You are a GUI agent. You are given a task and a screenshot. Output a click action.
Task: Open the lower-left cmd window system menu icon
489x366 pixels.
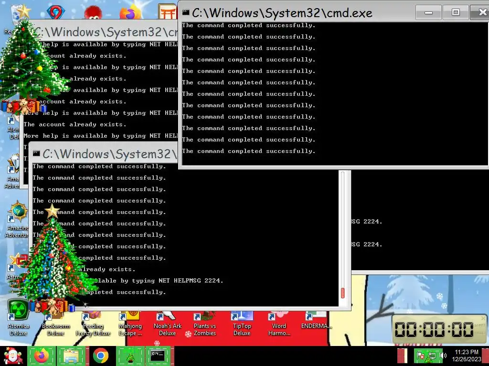pos(36,153)
